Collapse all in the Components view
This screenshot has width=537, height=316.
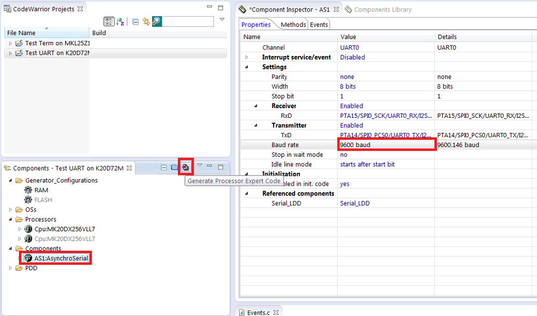(164, 167)
